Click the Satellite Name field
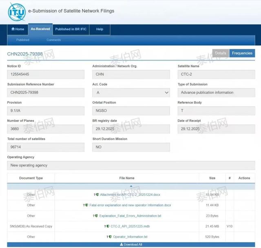 (x=216, y=75)
